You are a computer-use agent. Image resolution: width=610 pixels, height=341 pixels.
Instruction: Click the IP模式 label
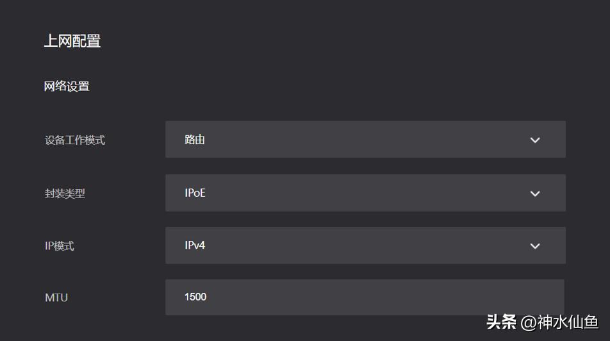[60, 246]
